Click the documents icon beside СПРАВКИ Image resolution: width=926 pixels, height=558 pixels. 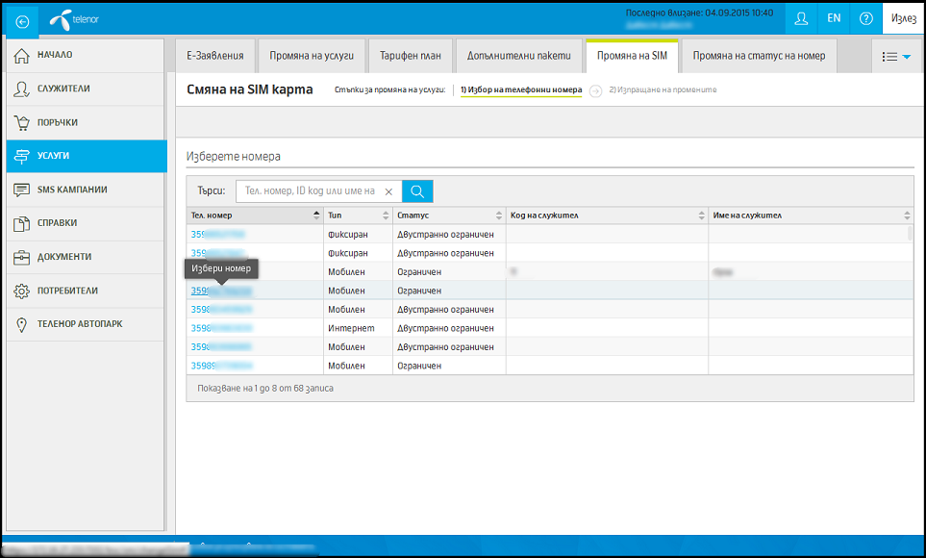21,223
